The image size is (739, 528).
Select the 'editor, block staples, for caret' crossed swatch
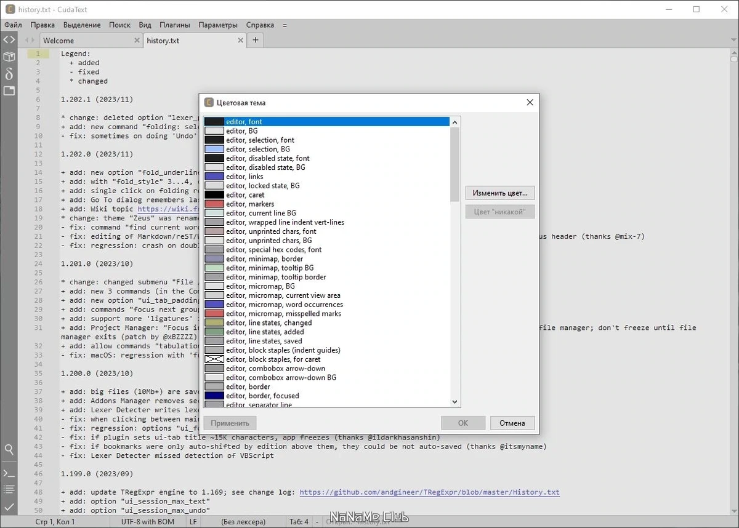tap(214, 359)
